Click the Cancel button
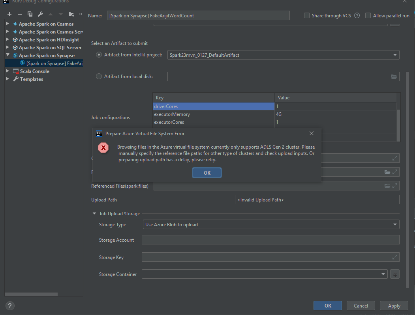 [x=361, y=306]
